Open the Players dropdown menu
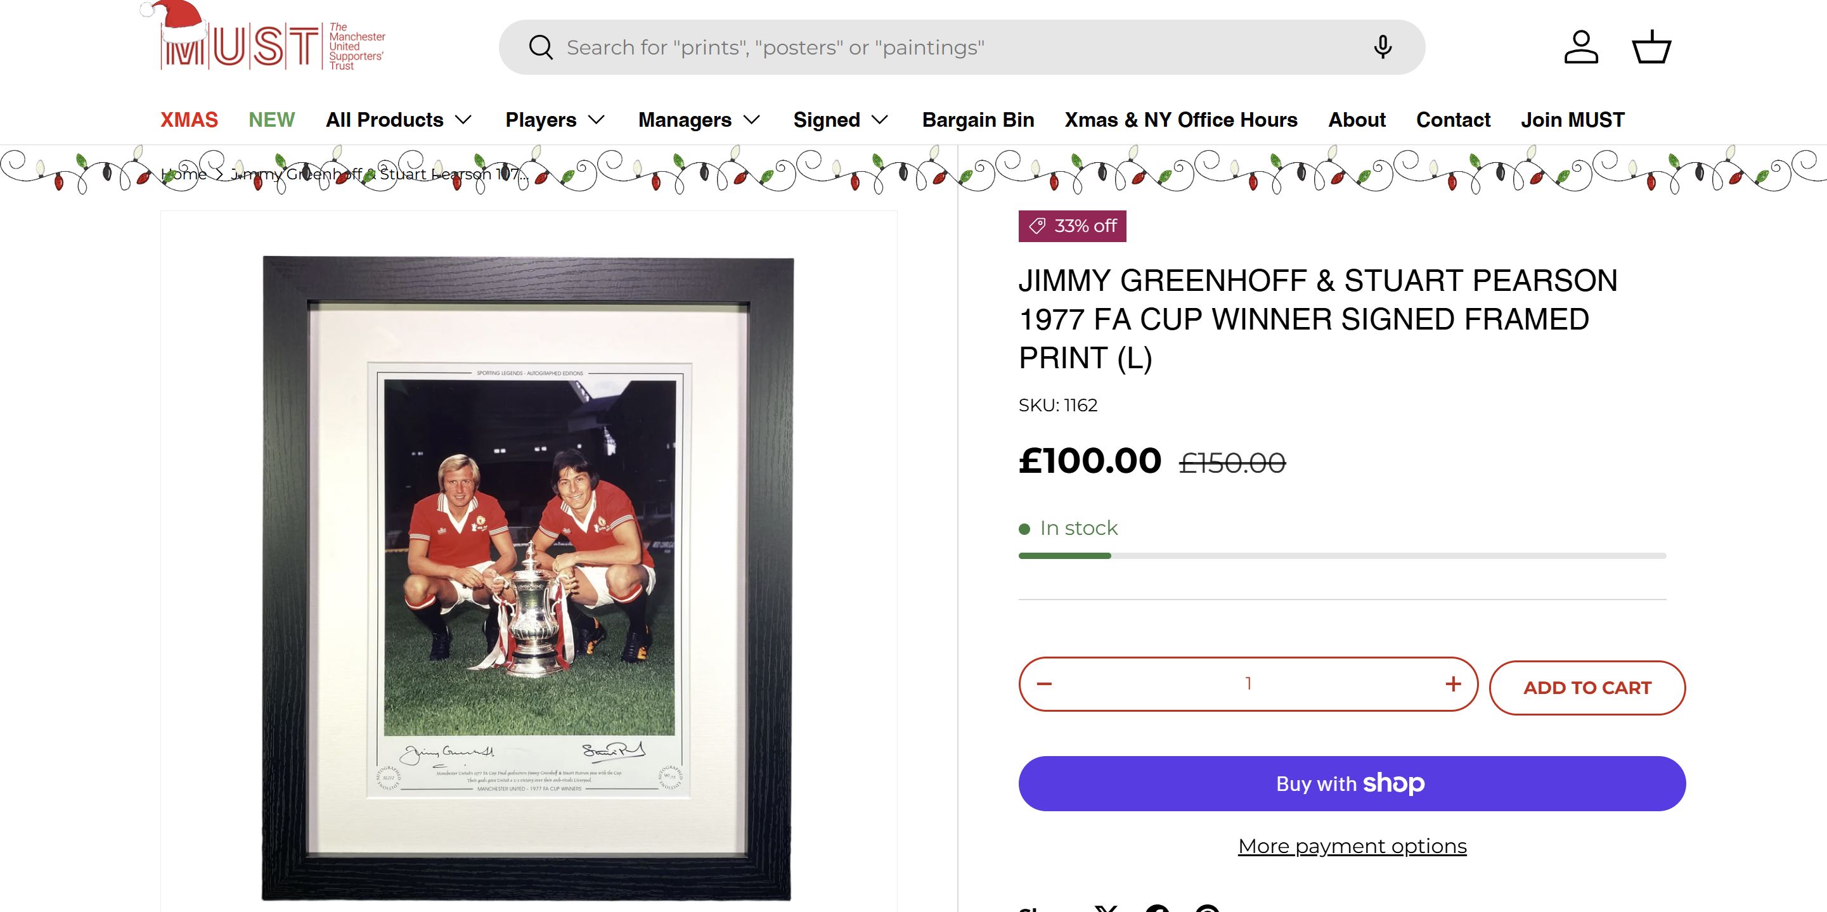Viewport: 1827px width, 912px height. click(x=555, y=120)
